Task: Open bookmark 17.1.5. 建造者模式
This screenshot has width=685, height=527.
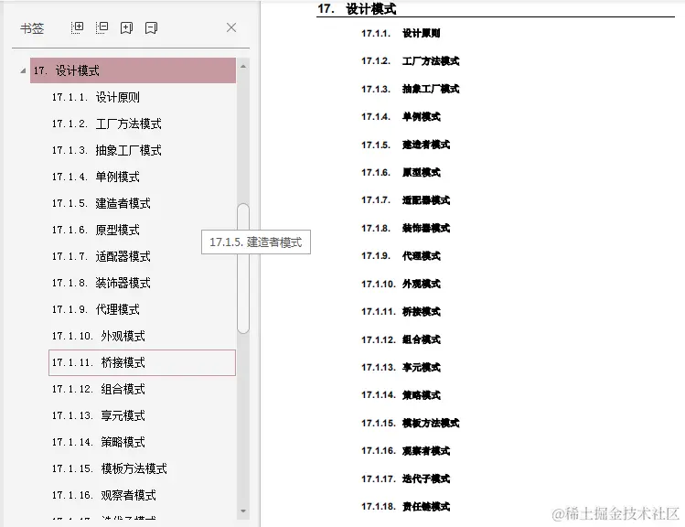Action: tap(101, 203)
